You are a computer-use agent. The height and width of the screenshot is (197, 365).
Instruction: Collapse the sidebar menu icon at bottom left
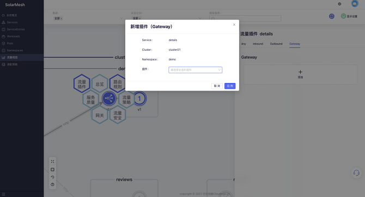pos(3,194)
